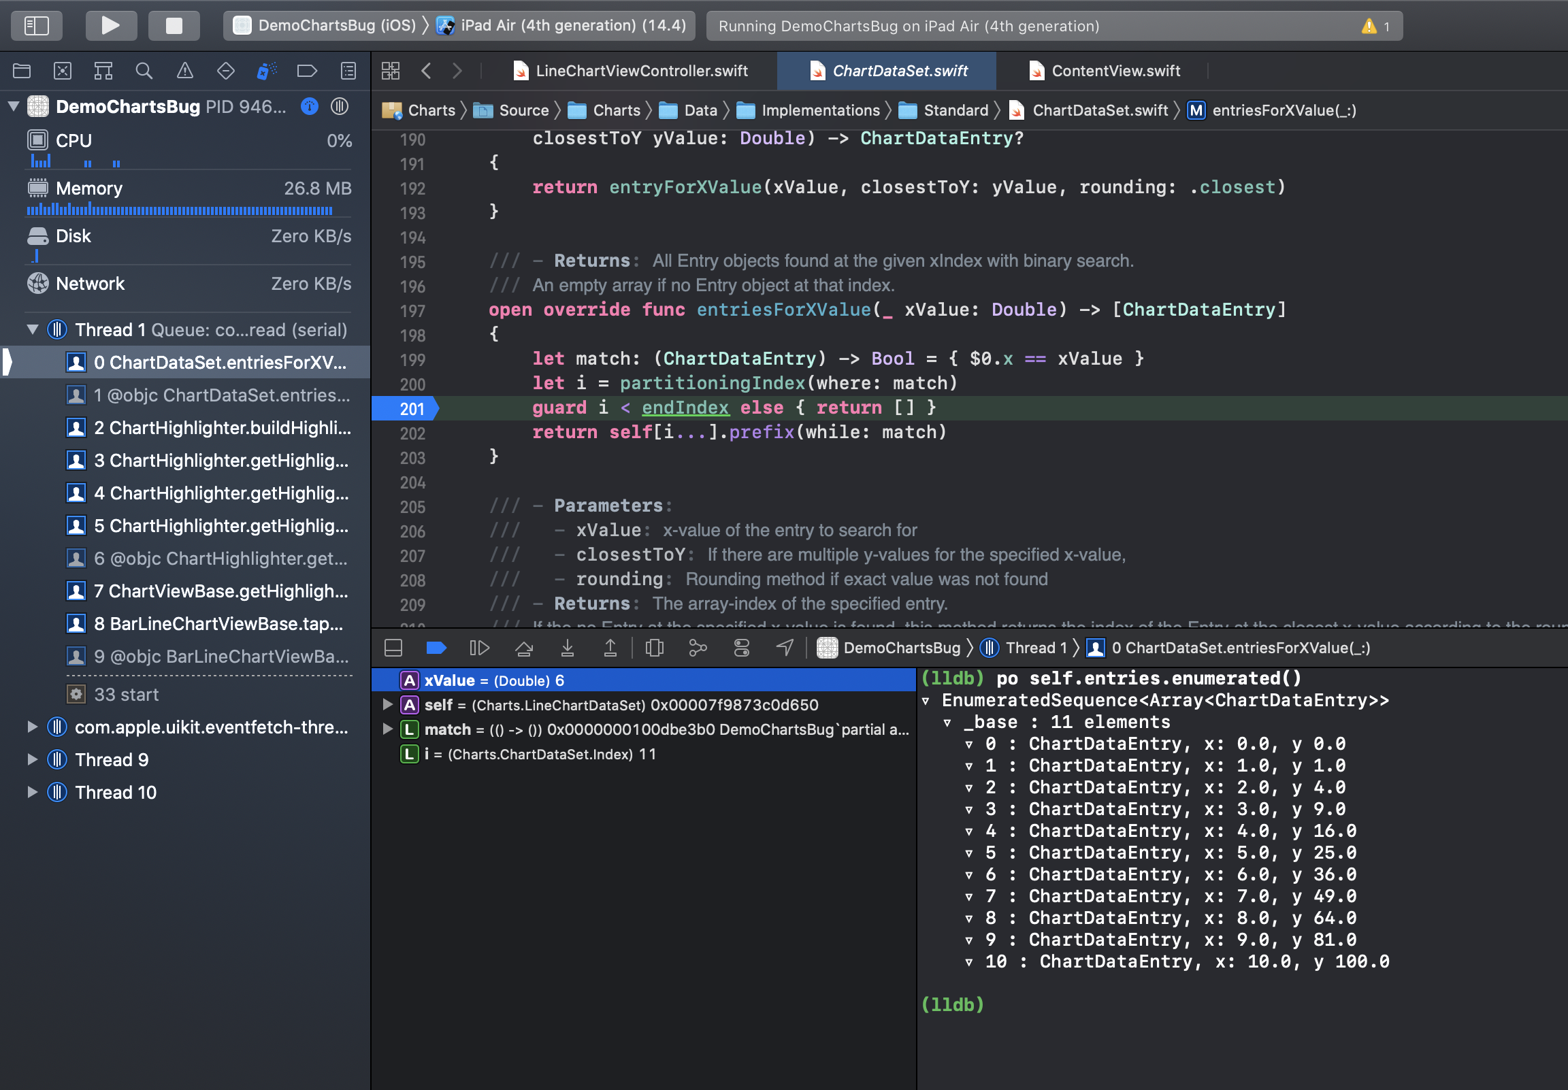Collapse Thread 1 disclosure triangle
This screenshot has width=1568, height=1090.
[x=32, y=330]
